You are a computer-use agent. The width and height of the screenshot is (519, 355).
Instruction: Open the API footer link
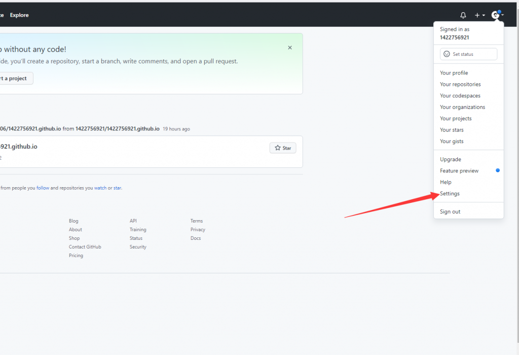[x=133, y=221]
